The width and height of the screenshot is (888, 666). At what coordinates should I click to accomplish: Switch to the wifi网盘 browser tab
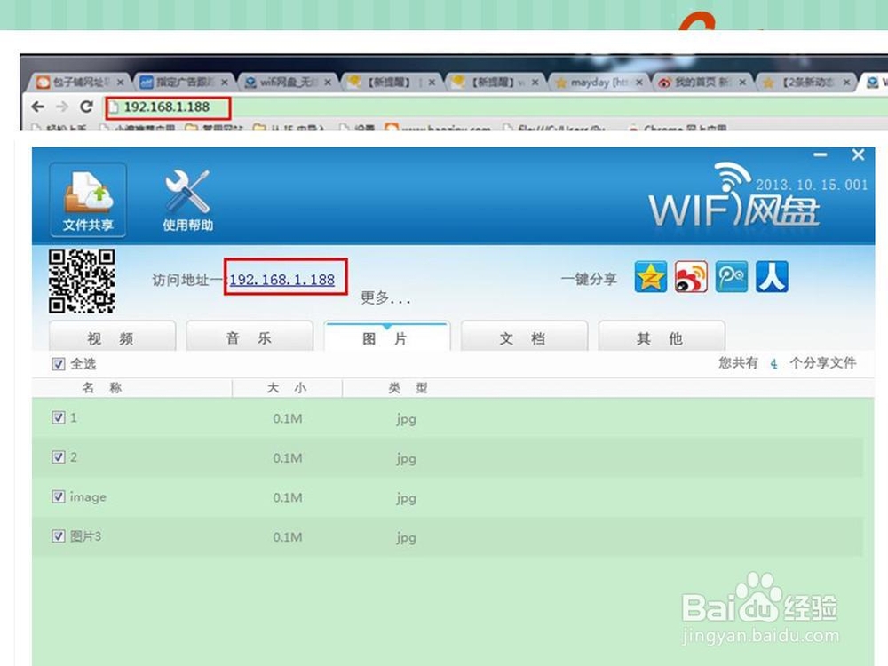click(x=286, y=82)
